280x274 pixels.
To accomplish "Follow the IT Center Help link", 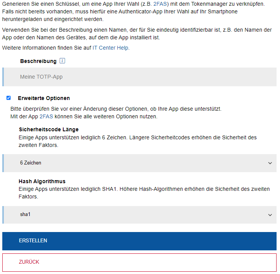I will tap(110, 48).
